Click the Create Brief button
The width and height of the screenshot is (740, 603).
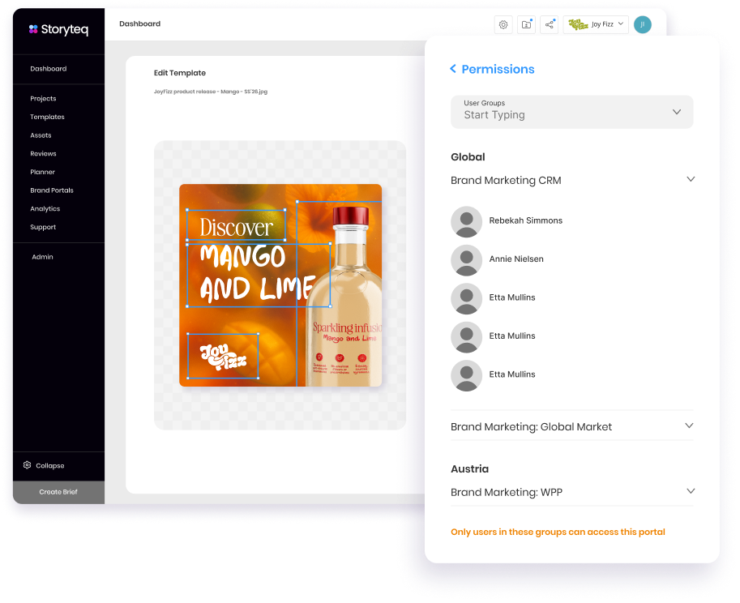pyautogui.click(x=58, y=492)
